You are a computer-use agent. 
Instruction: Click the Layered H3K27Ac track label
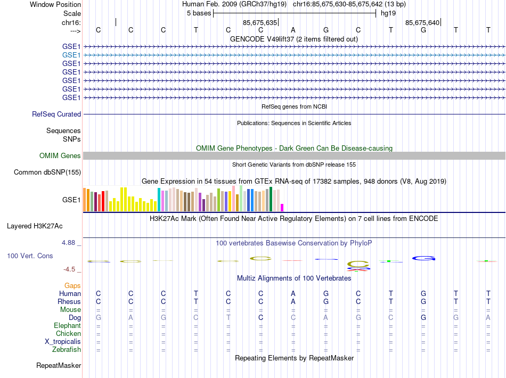(35, 226)
